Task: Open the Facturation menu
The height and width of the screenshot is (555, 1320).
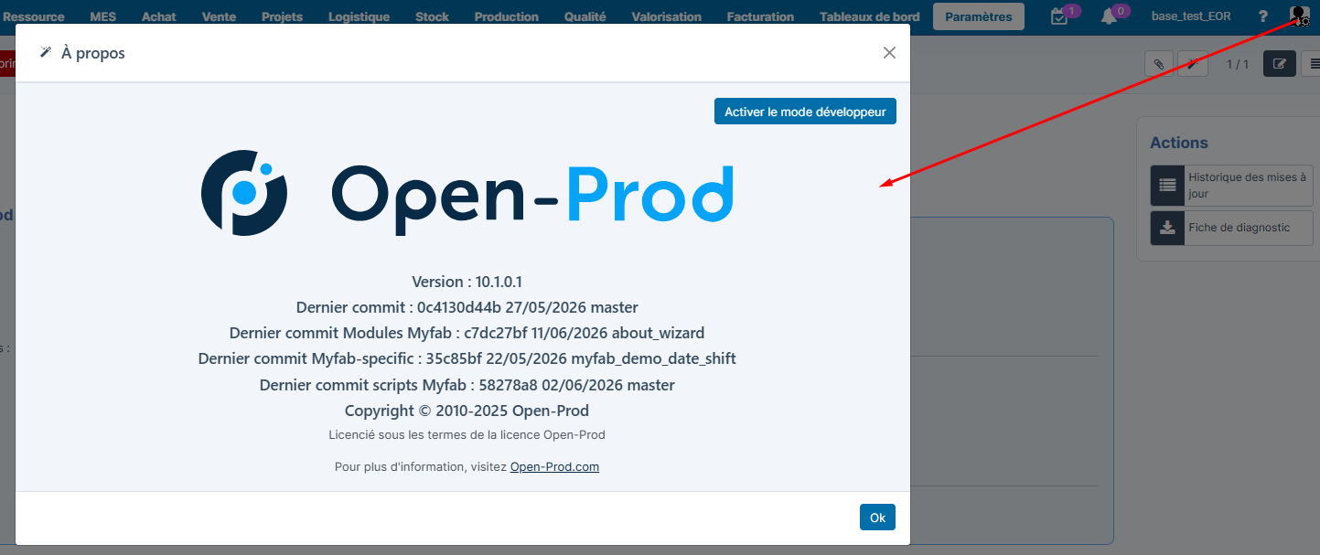Action: (x=760, y=16)
